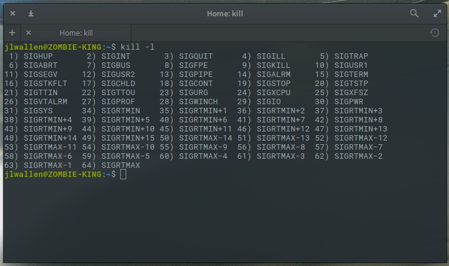The image size is (449, 266).
Task: Click on SIGRTMAX-4 in the signal list
Action: (203, 156)
